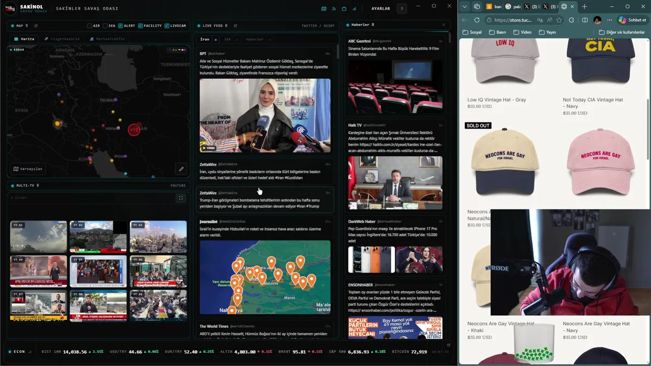
Task: Switch to the FlightRadar24 tab
Action: pyautogui.click(x=62, y=39)
